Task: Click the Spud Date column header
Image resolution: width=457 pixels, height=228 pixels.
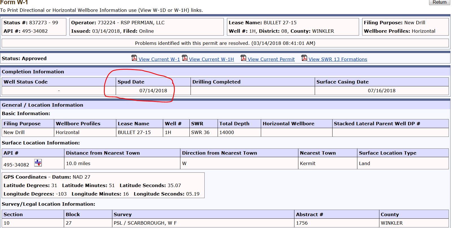Action: [131, 82]
